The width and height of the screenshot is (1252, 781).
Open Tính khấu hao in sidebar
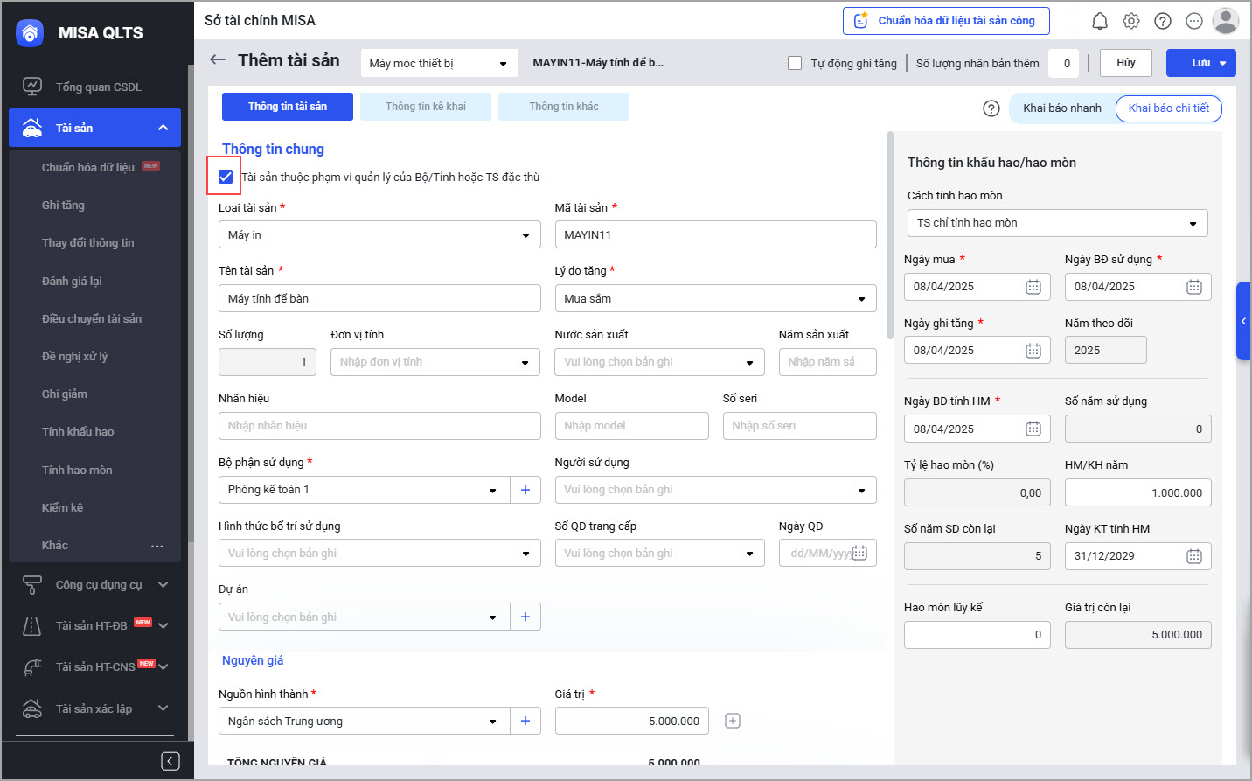click(78, 431)
